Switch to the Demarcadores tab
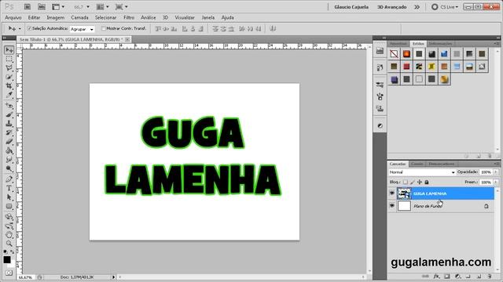Viewport: 503px width, 282px height. (x=442, y=164)
